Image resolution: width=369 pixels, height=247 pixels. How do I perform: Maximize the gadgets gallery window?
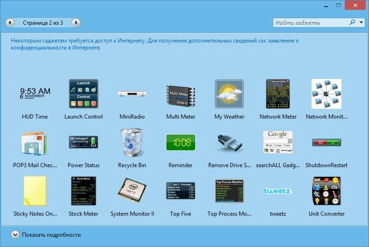tap(339, 6)
